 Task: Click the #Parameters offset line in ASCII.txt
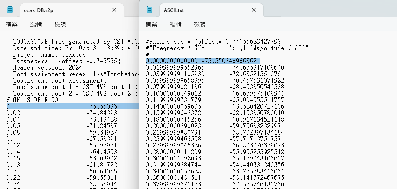(215, 42)
